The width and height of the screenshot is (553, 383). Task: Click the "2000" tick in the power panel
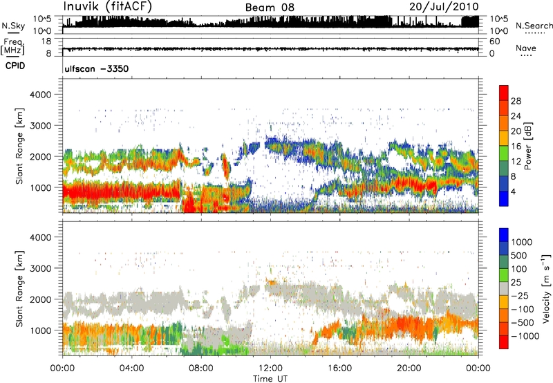coord(40,156)
